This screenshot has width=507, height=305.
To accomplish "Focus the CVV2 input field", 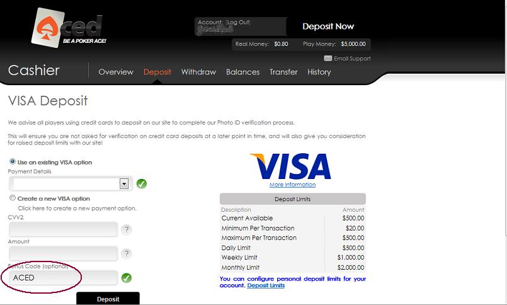I will (x=64, y=229).
